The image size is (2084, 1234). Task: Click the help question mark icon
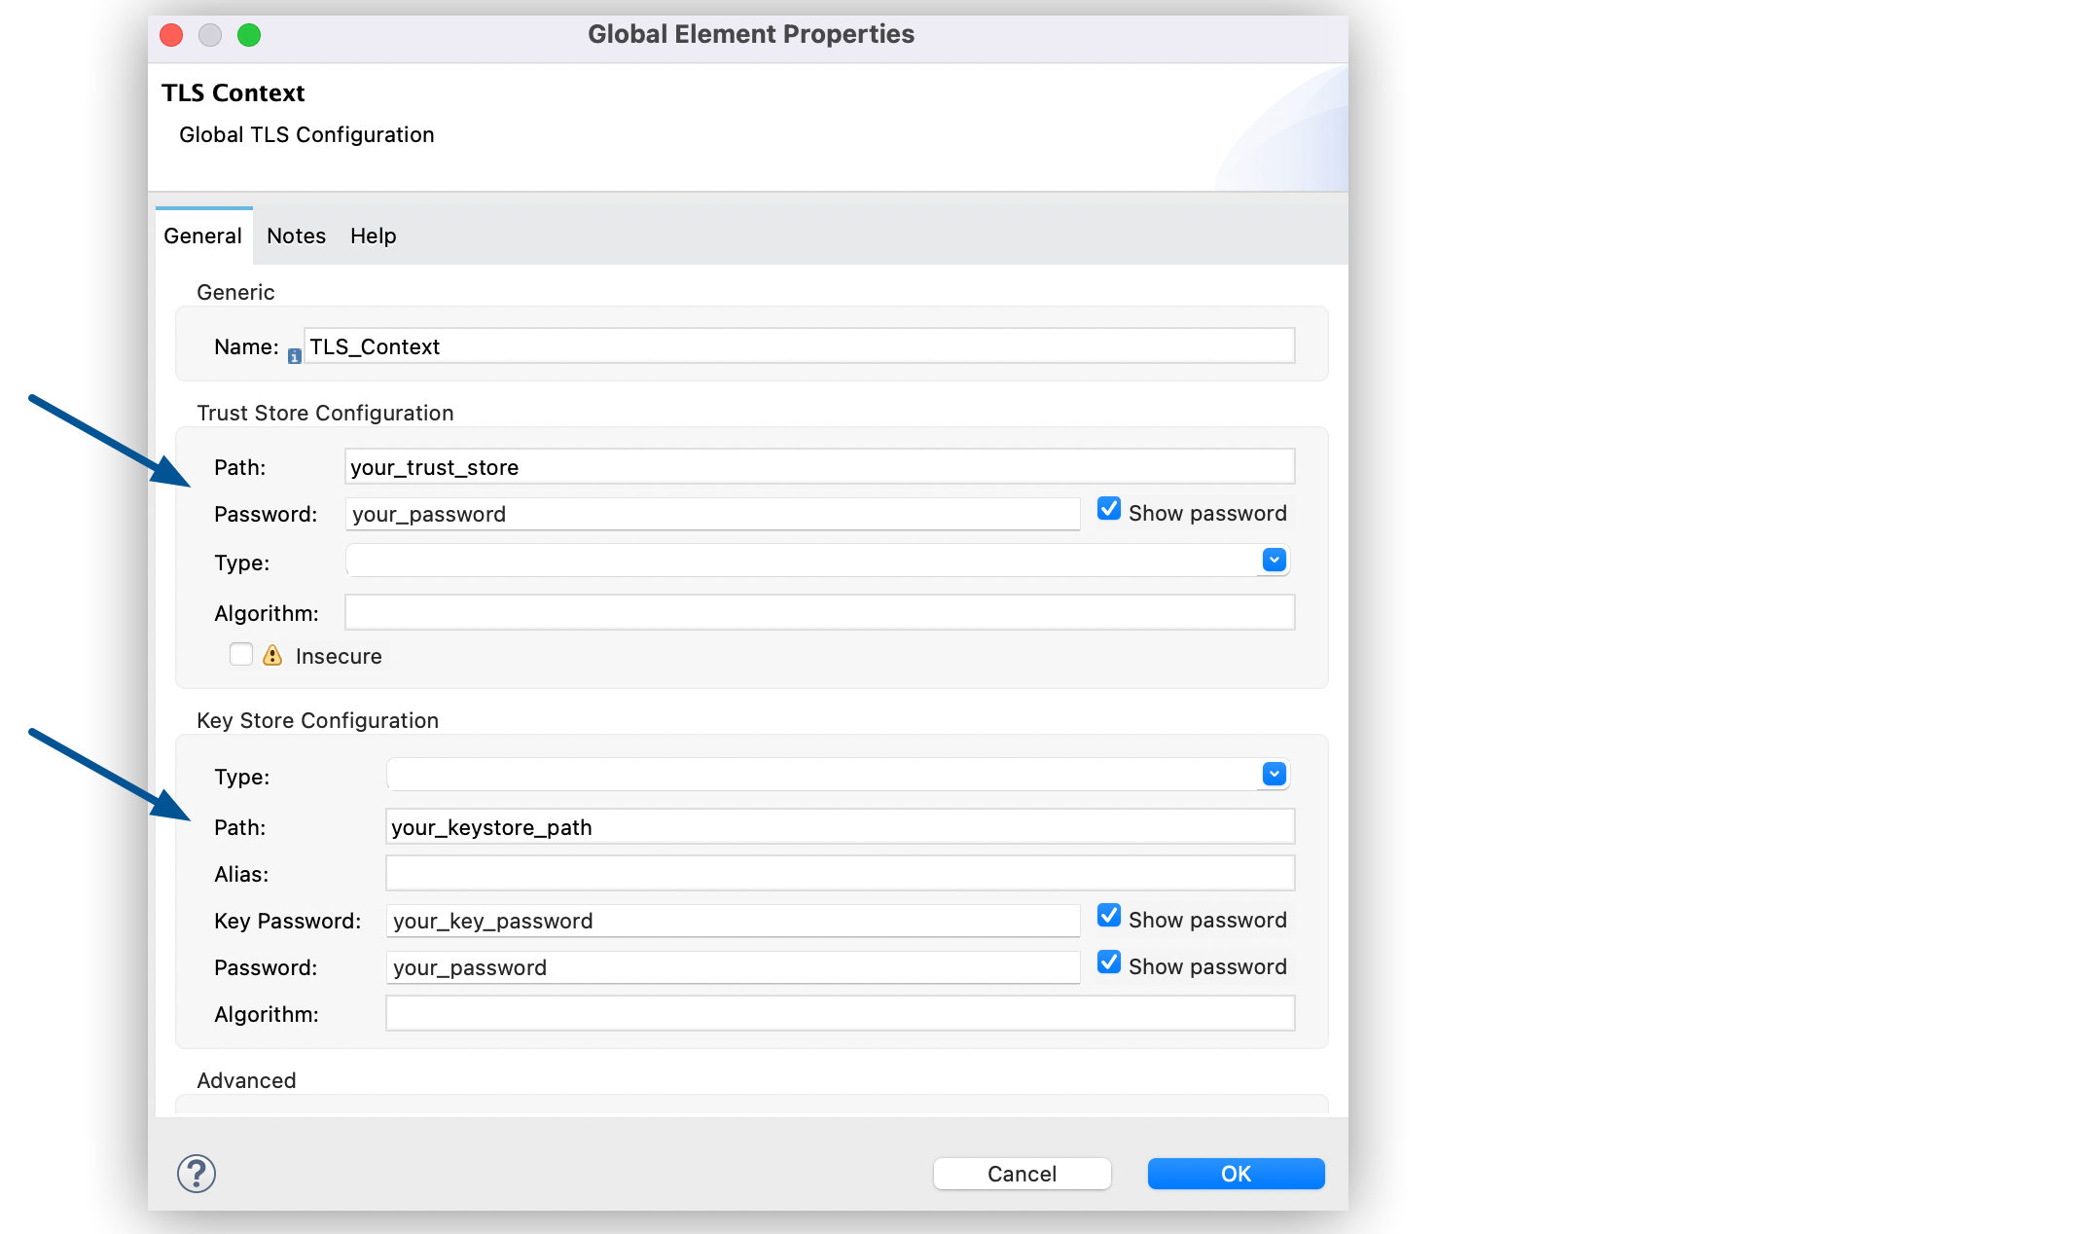click(197, 1173)
